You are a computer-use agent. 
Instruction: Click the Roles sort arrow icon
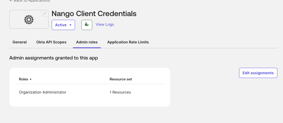pyautogui.click(x=31, y=79)
